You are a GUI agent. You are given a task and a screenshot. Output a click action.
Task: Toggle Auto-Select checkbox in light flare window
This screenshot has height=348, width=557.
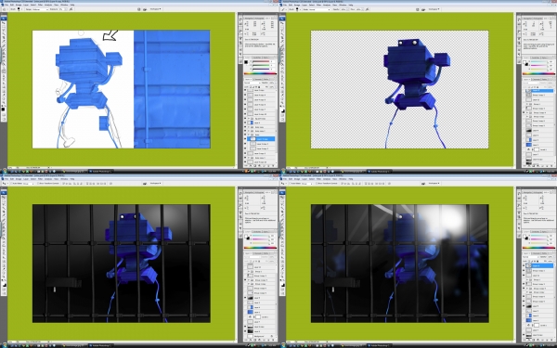click(290, 183)
